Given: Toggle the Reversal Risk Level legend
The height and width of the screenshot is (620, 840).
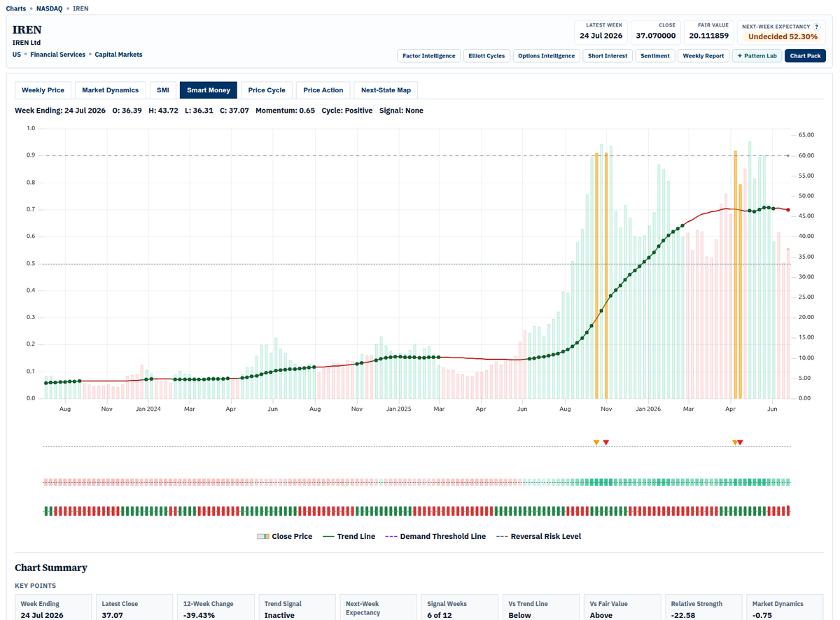Looking at the screenshot, I should (x=539, y=537).
